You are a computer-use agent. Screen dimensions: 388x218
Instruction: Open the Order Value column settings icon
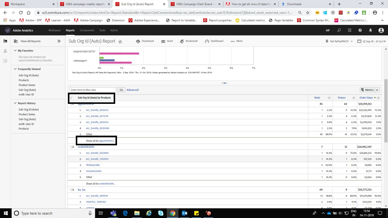click(378, 98)
